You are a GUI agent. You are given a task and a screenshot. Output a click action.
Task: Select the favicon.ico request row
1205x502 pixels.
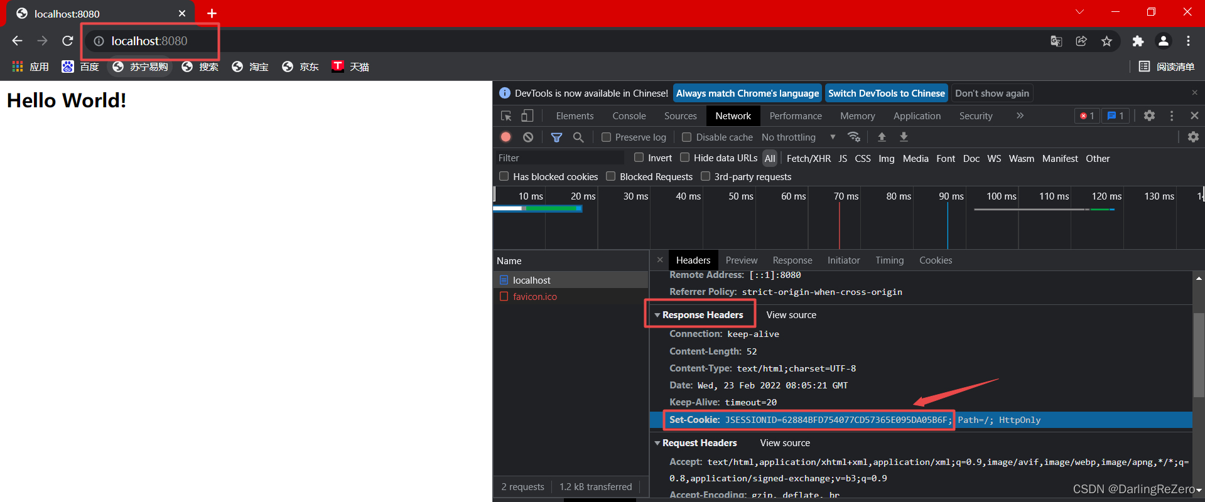point(571,296)
